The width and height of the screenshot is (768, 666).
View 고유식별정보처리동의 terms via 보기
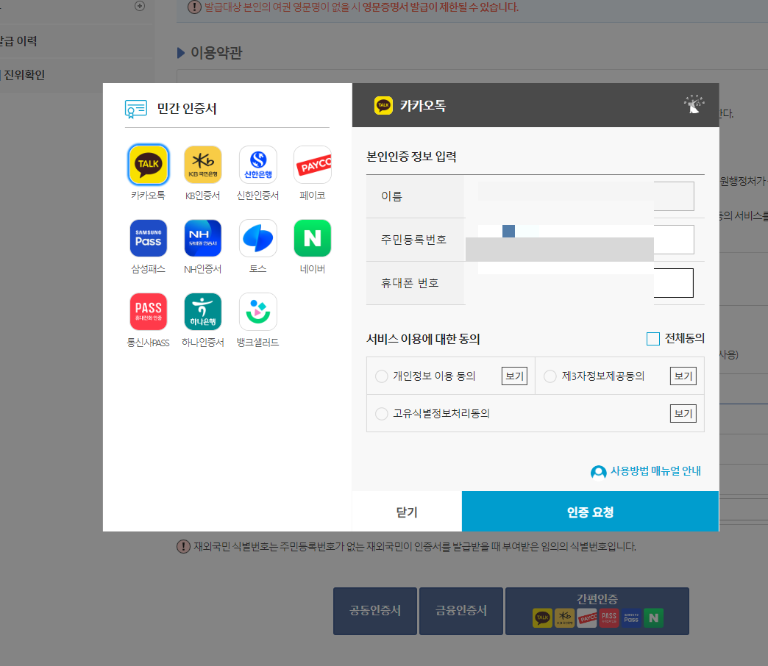coord(683,414)
